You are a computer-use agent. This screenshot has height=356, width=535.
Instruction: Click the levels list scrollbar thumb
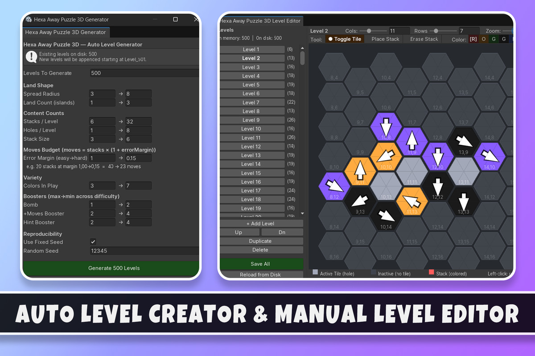pos(303,58)
